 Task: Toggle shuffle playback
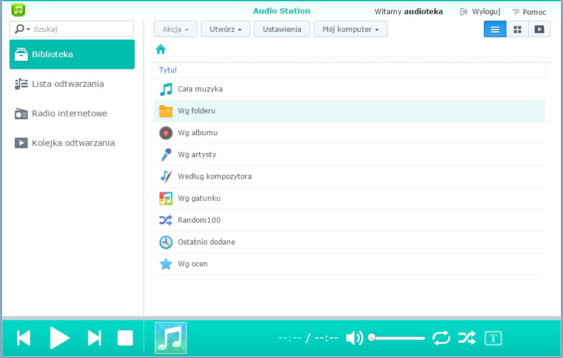[467, 338]
